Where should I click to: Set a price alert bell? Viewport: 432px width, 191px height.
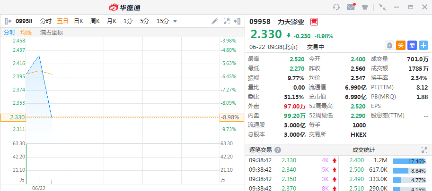click(x=389, y=45)
